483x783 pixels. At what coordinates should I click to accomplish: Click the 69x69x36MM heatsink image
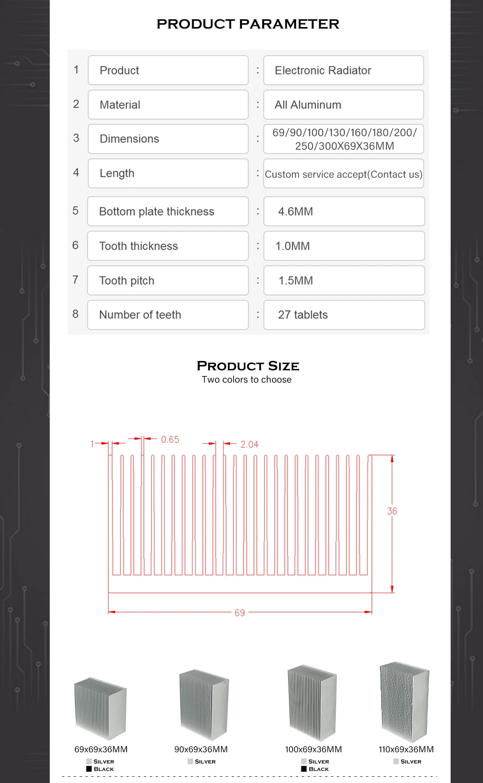tap(100, 708)
